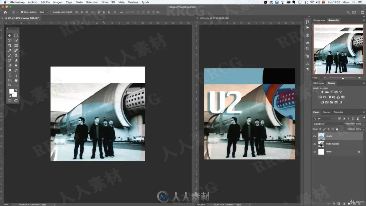The image size is (366, 206).
Task: Switch to the Bibliotecas tab
Action: click(x=319, y=83)
